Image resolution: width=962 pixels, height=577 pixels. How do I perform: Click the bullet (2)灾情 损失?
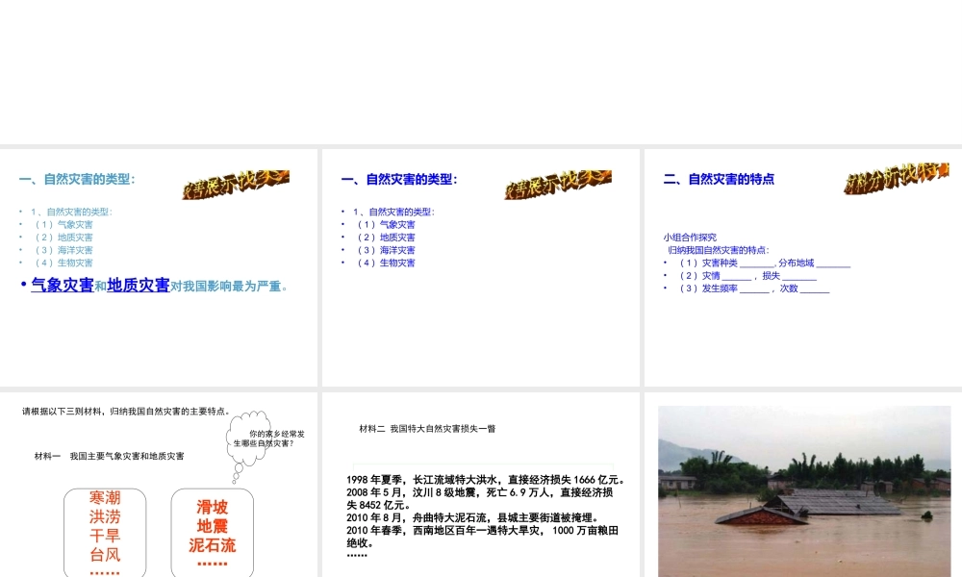tap(747, 276)
